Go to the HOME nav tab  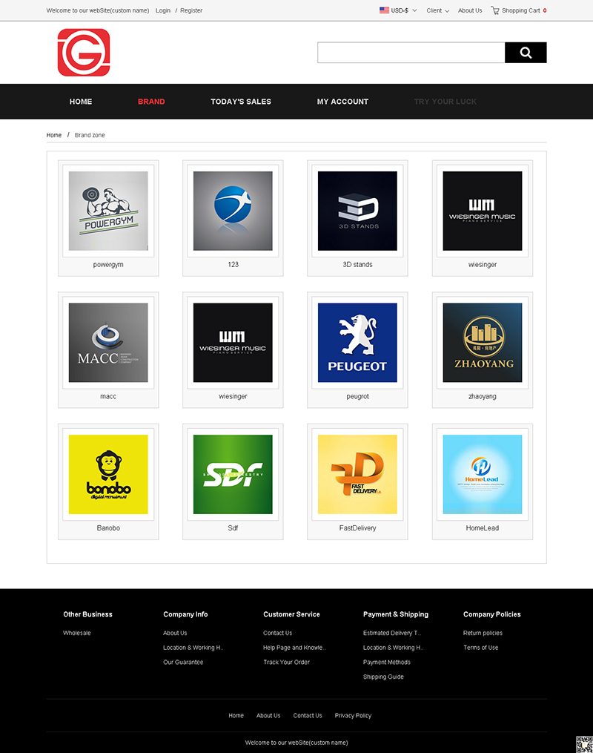pyautogui.click(x=81, y=102)
